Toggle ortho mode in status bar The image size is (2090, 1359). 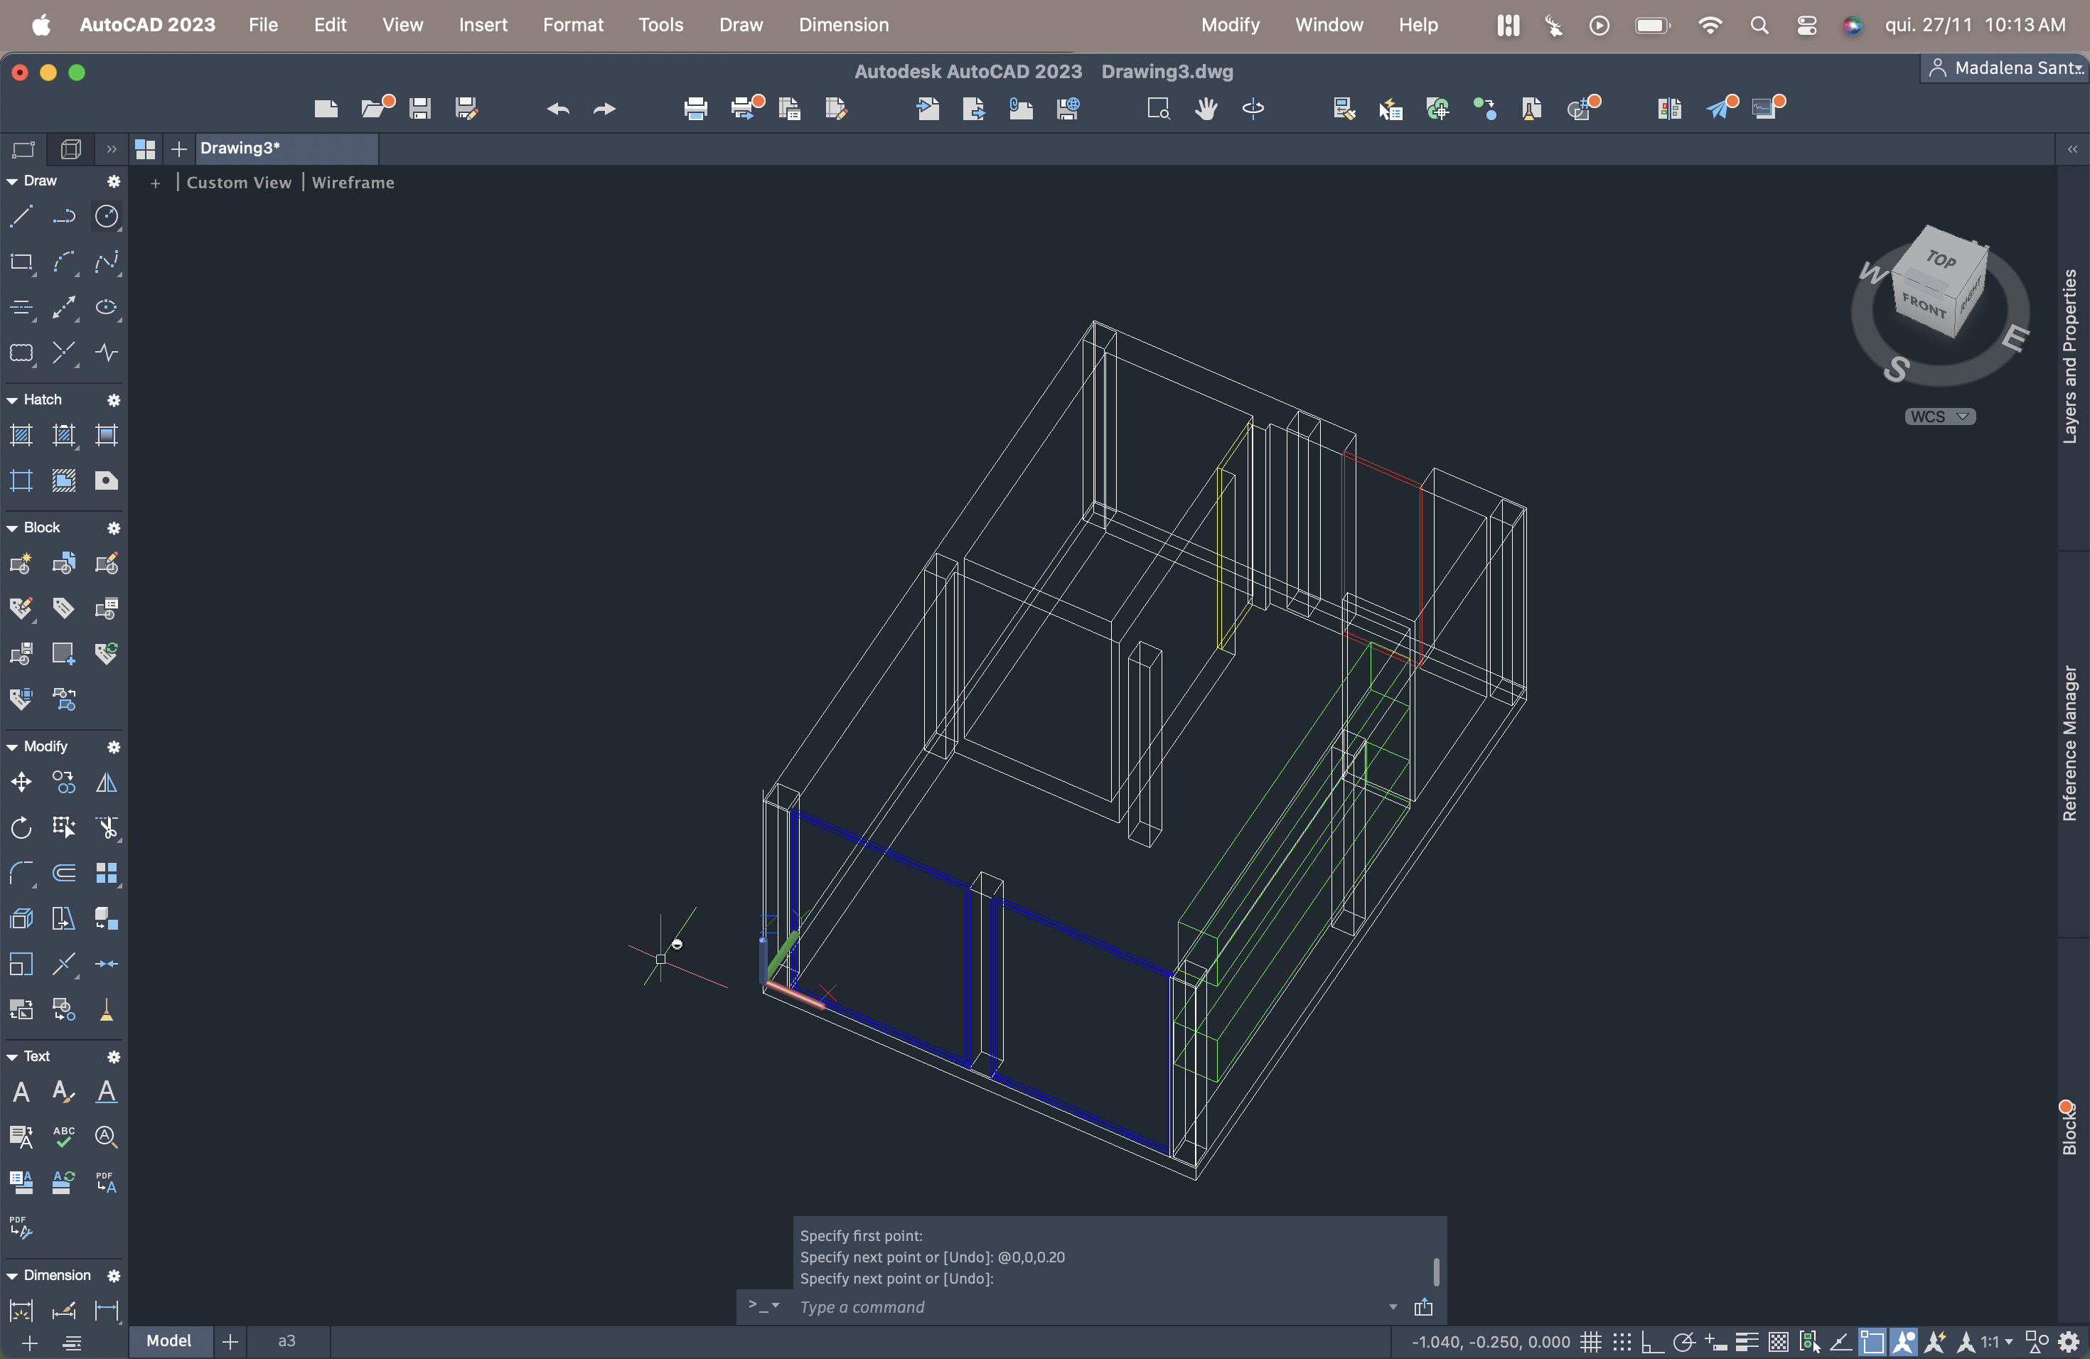click(1652, 1341)
